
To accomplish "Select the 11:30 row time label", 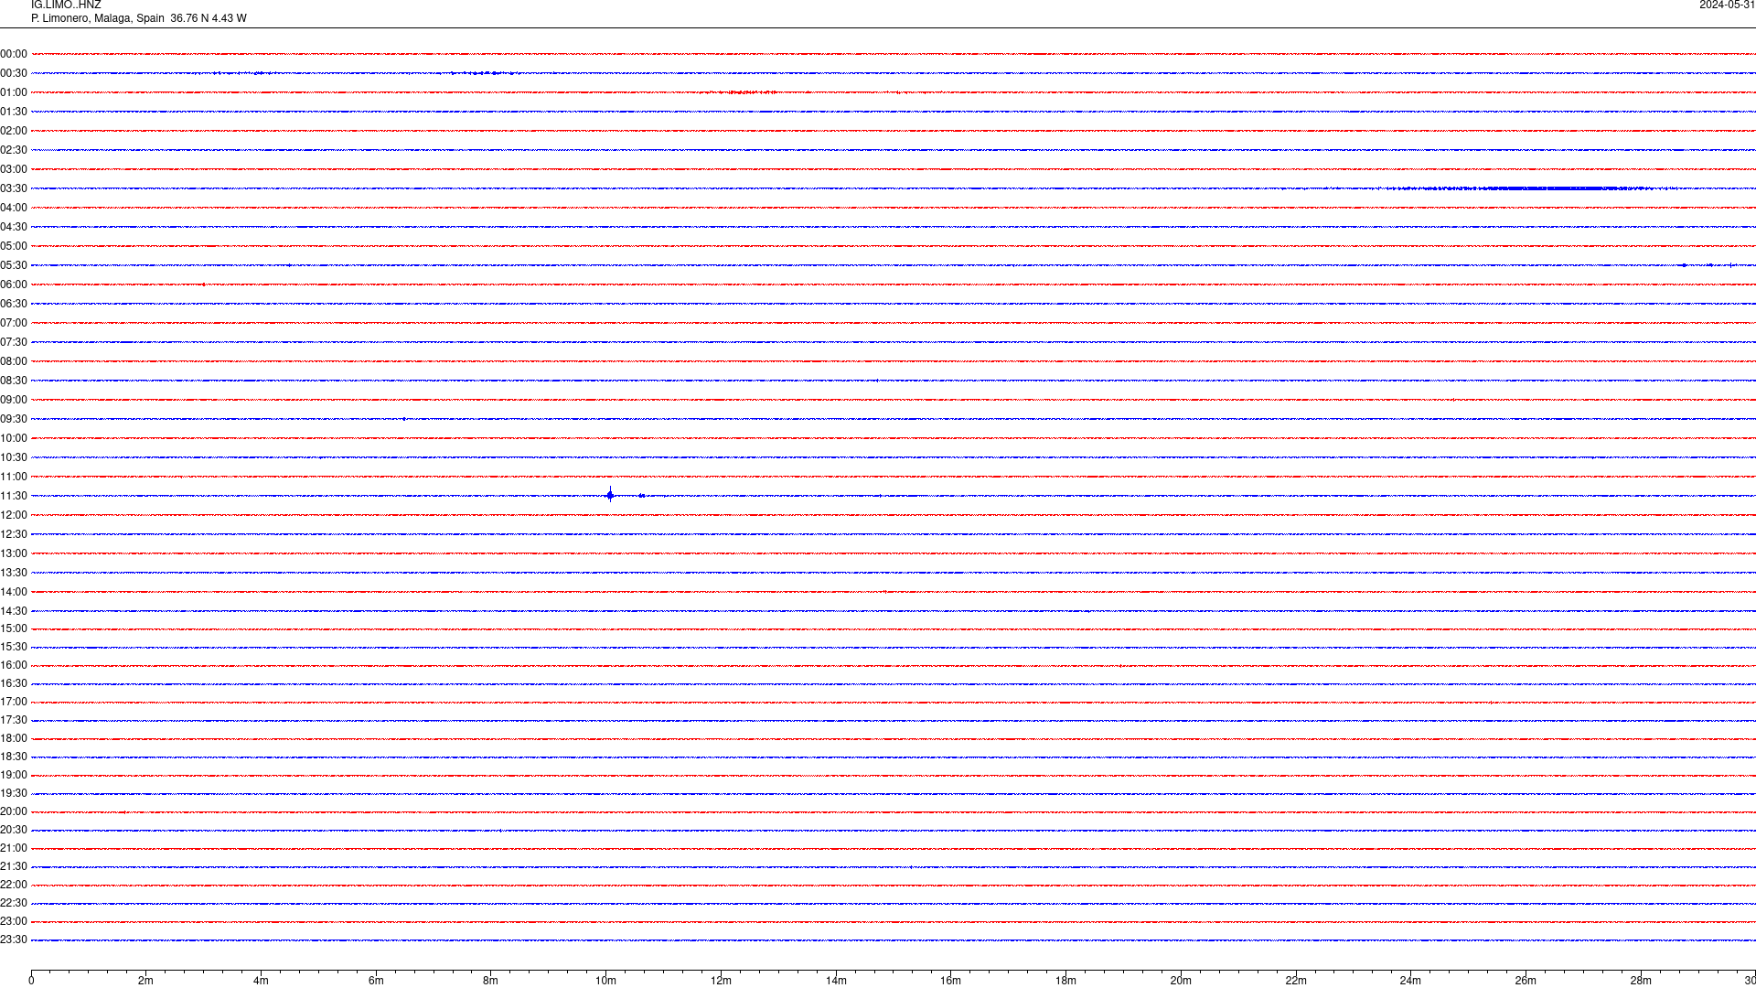I will (14, 496).
